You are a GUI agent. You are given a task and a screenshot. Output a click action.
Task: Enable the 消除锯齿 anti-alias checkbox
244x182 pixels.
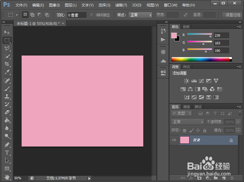pos(92,15)
